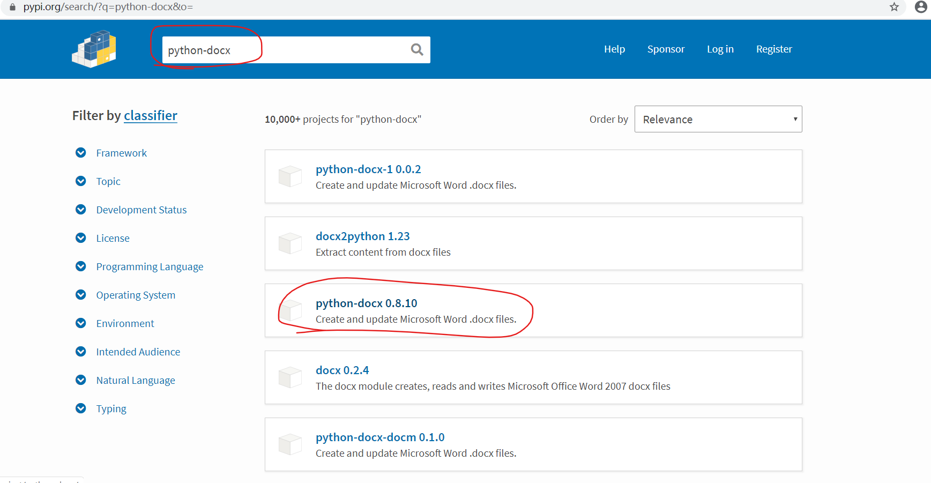Click the Topic filter label

click(108, 181)
